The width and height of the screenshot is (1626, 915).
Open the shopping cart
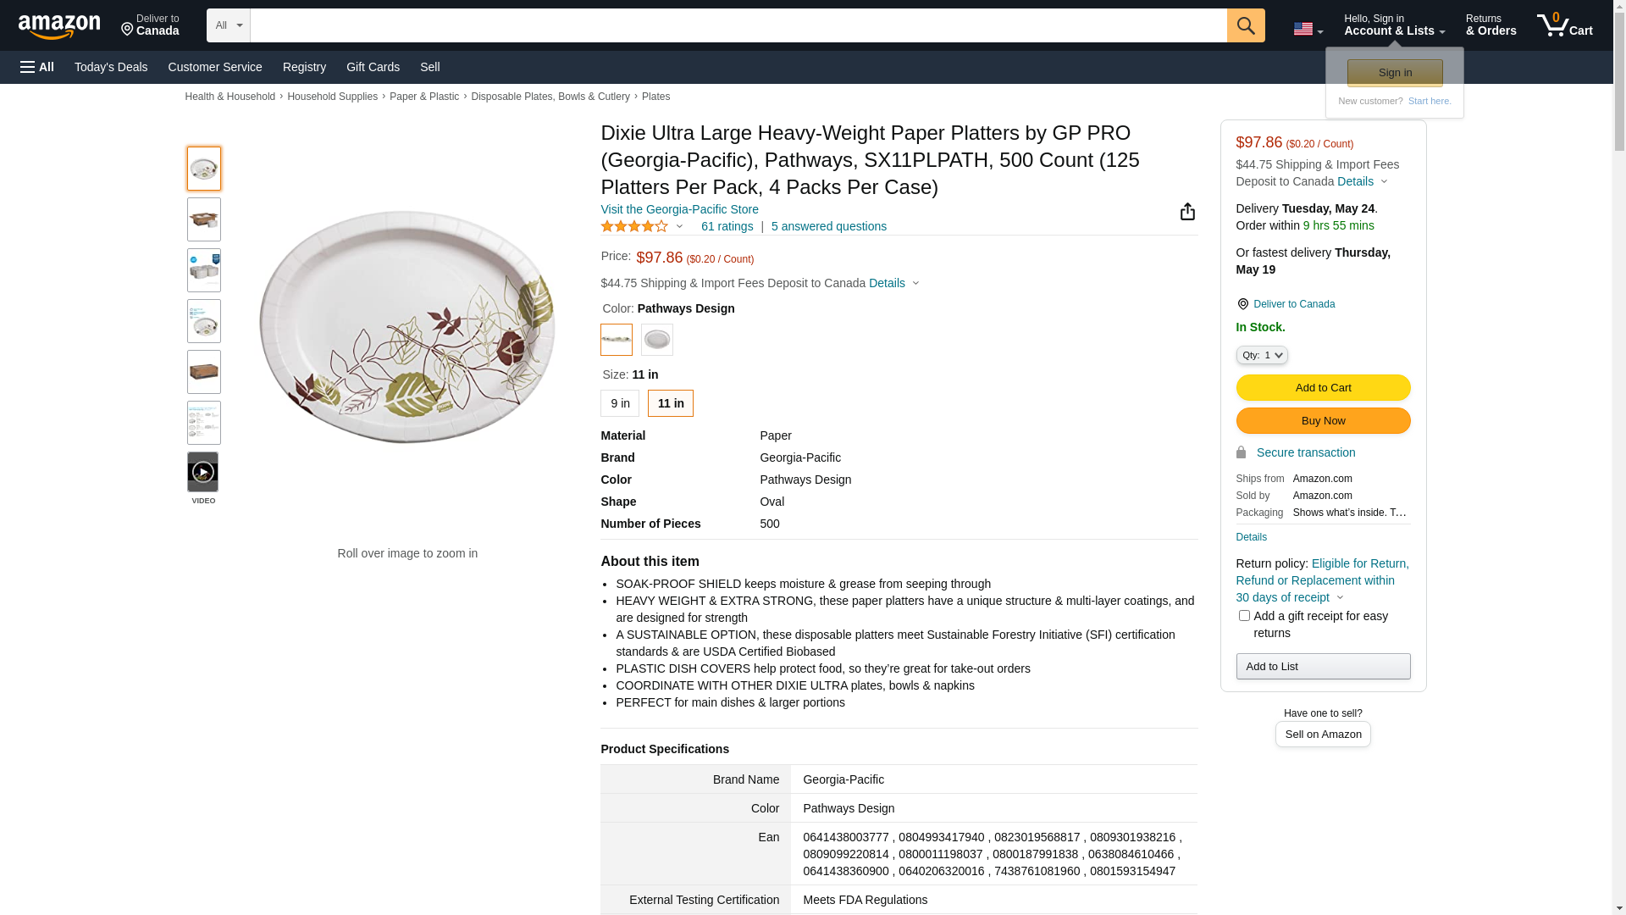click(x=1565, y=25)
